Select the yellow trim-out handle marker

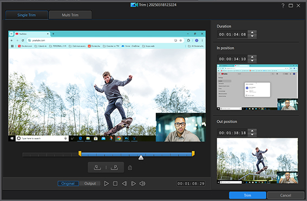point(193,153)
